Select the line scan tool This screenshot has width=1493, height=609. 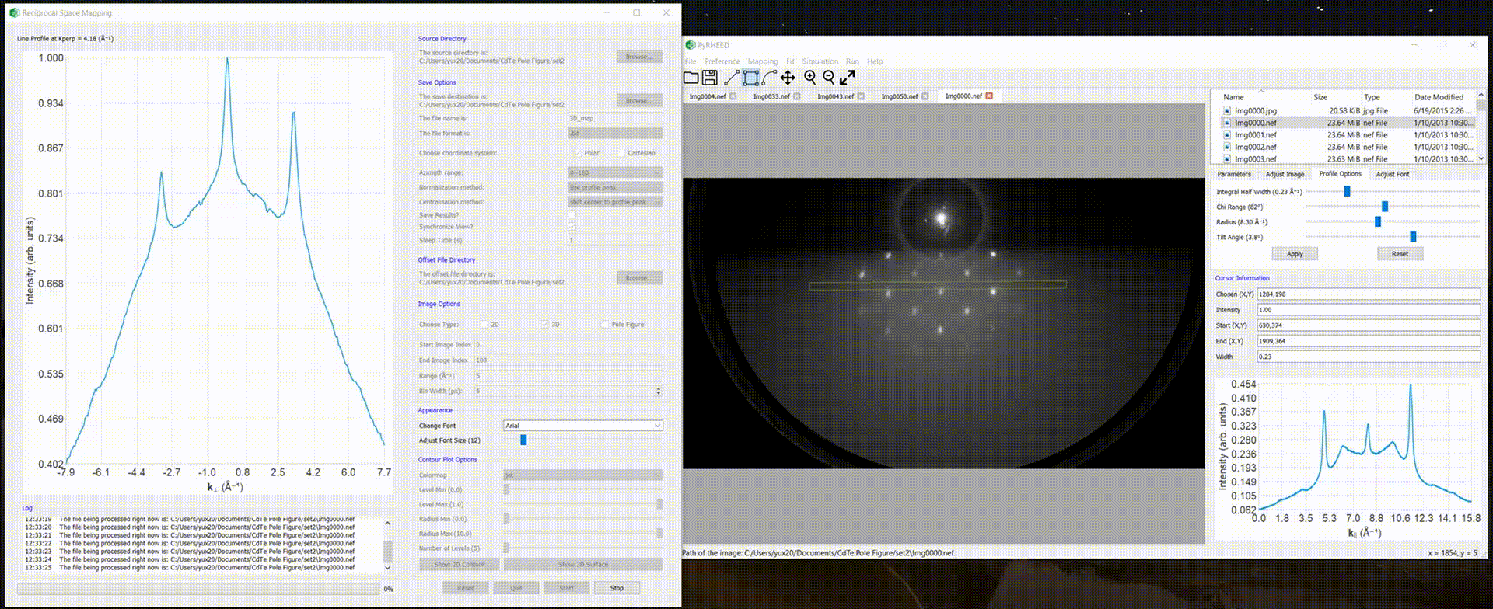point(731,78)
